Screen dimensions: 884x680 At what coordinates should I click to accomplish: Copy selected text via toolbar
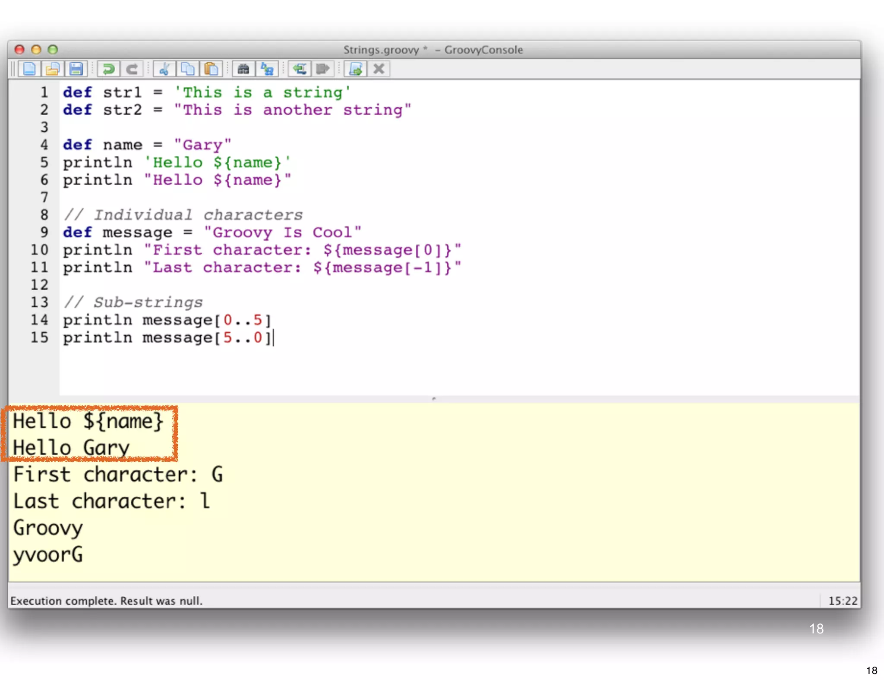188,69
